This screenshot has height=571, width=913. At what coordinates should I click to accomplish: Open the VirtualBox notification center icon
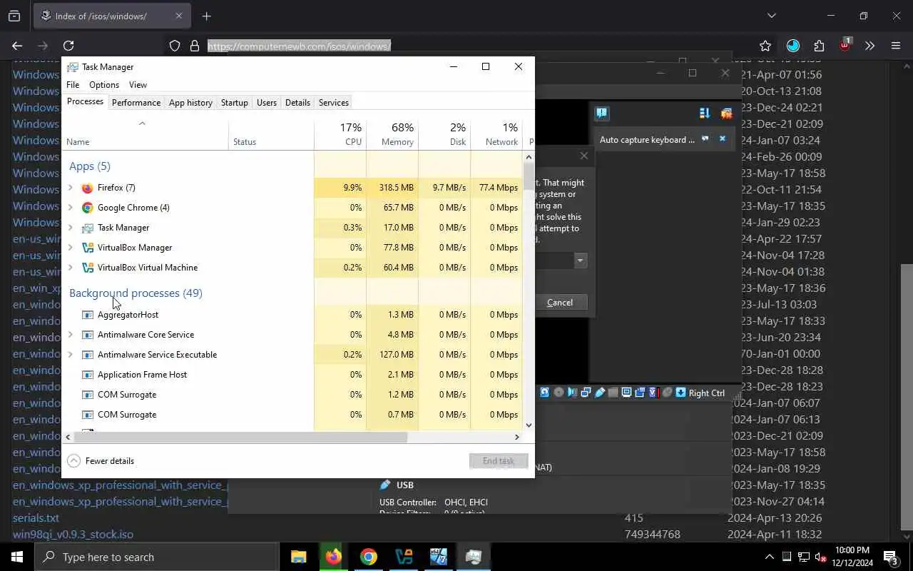pyautogui.click(x=601, y=113)
